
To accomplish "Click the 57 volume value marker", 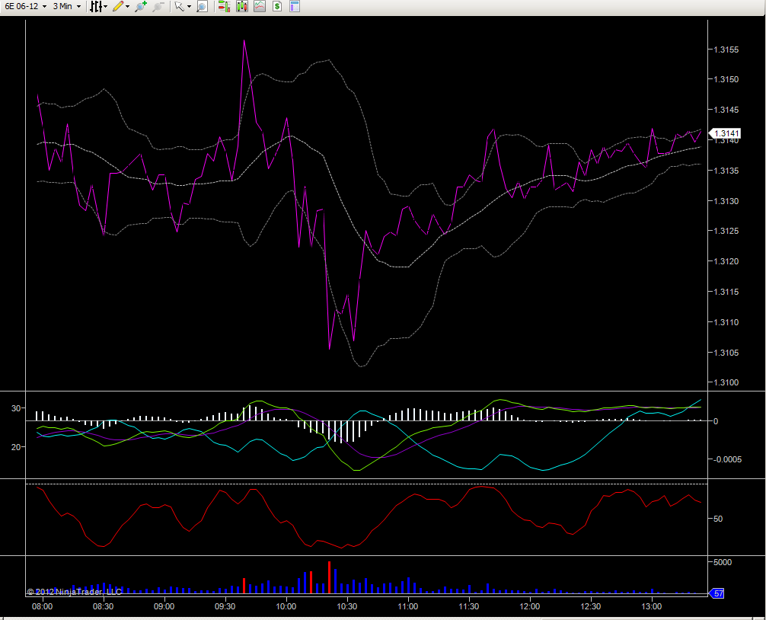I will [x=717, y=593].
